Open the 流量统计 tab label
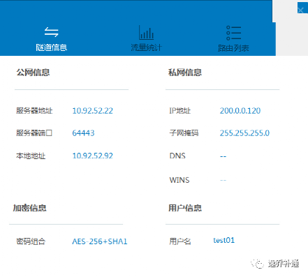Viewport: 308px width, 277px height. tap(146, 47)
